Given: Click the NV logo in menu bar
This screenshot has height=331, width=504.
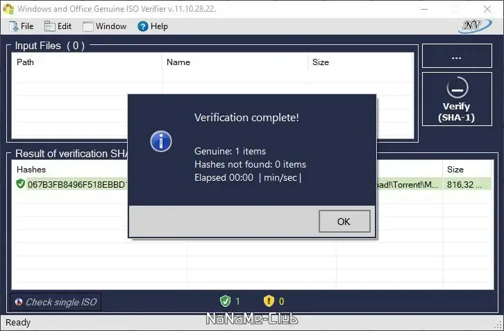Looking at the screenshot, I should click(x=475, y=26).
